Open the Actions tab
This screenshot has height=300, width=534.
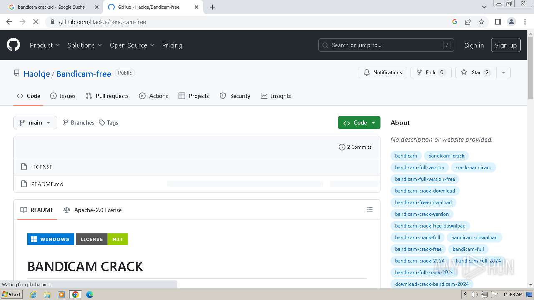(x=154, y=96)
